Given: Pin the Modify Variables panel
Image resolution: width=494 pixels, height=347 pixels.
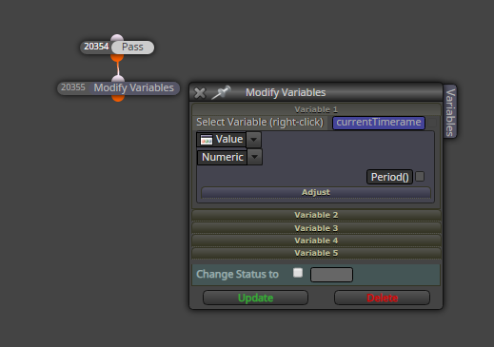Looking at the screenshot, I should 221,92.
